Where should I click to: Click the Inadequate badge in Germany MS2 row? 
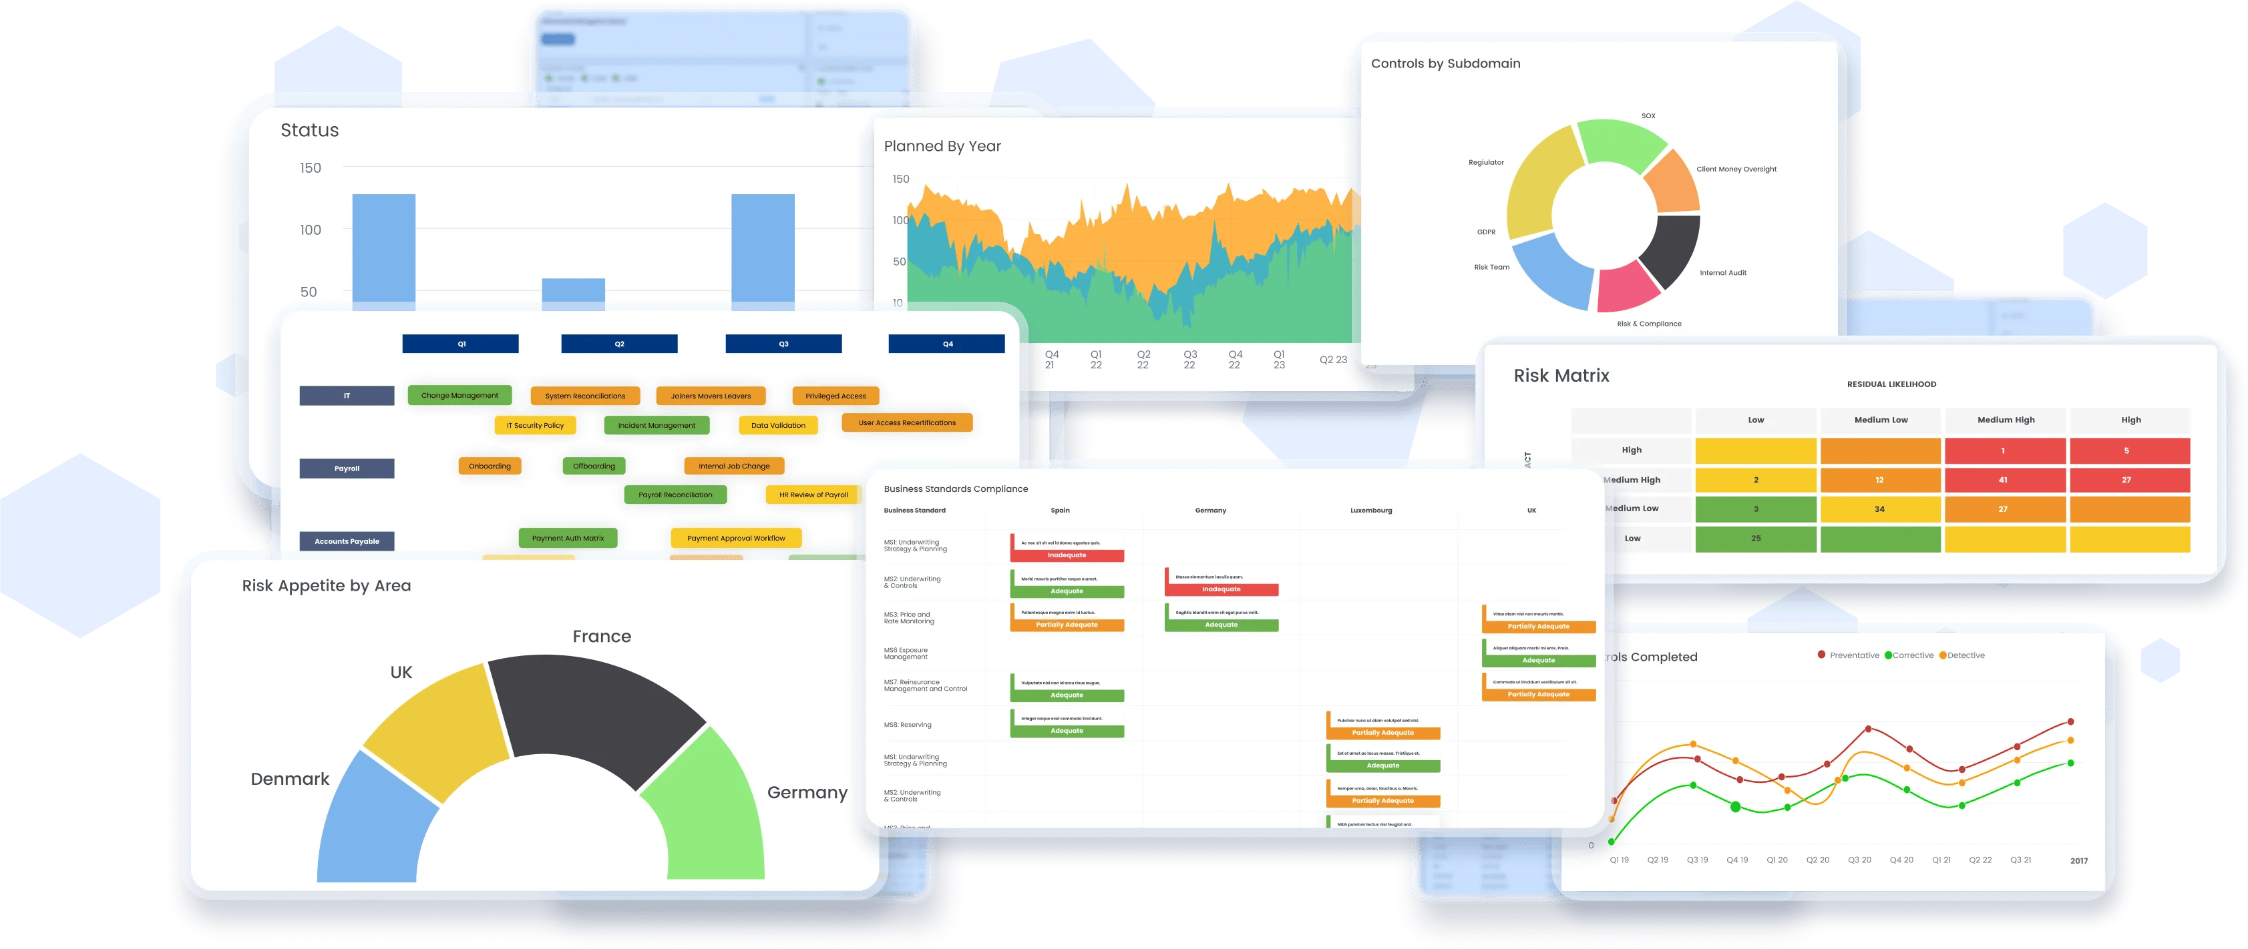coord(1221,590)
